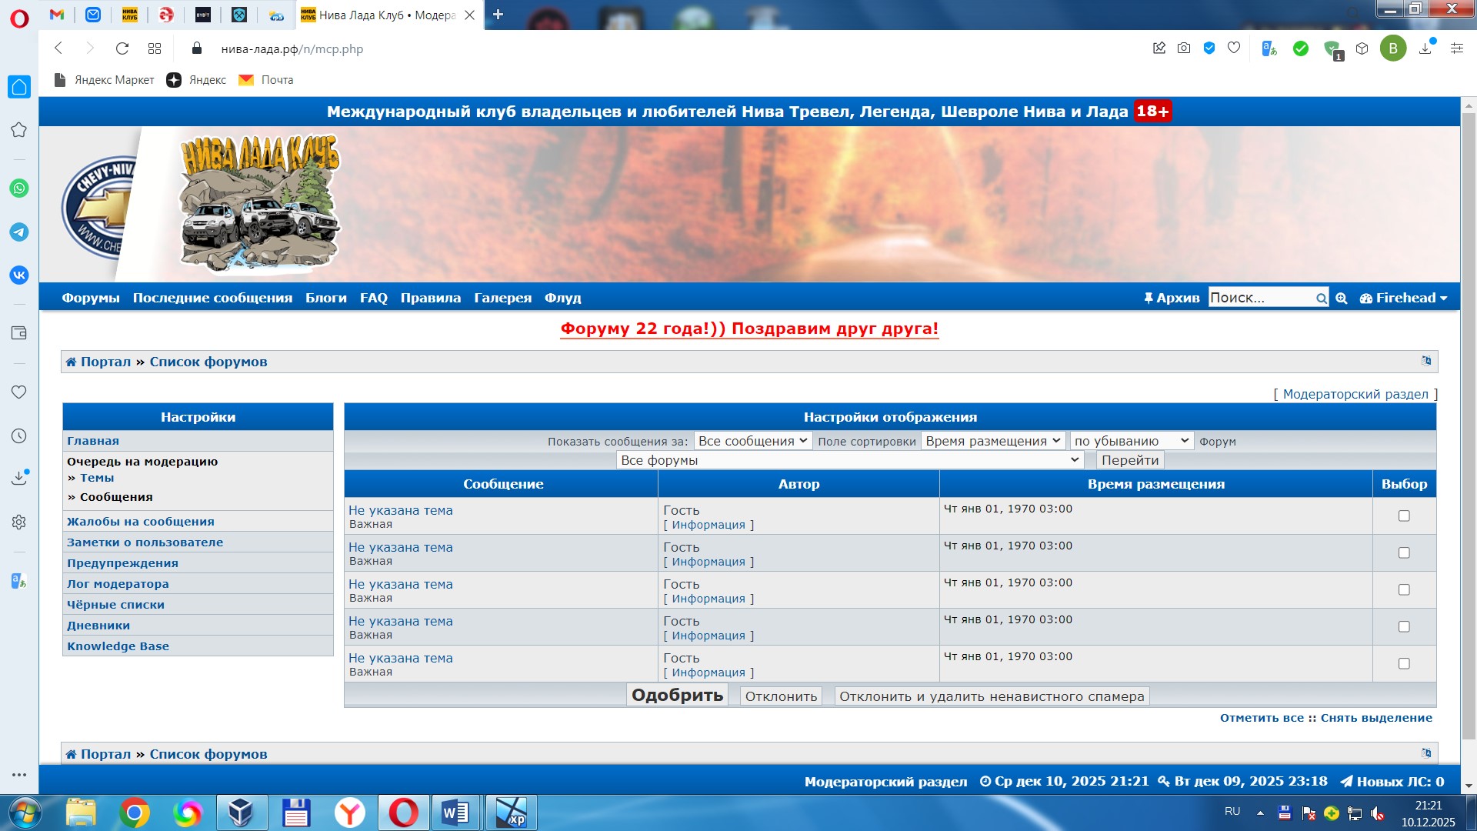
Task: Go to 'Жалобы на сообщения' section
Action: click(x=141, y=522)
